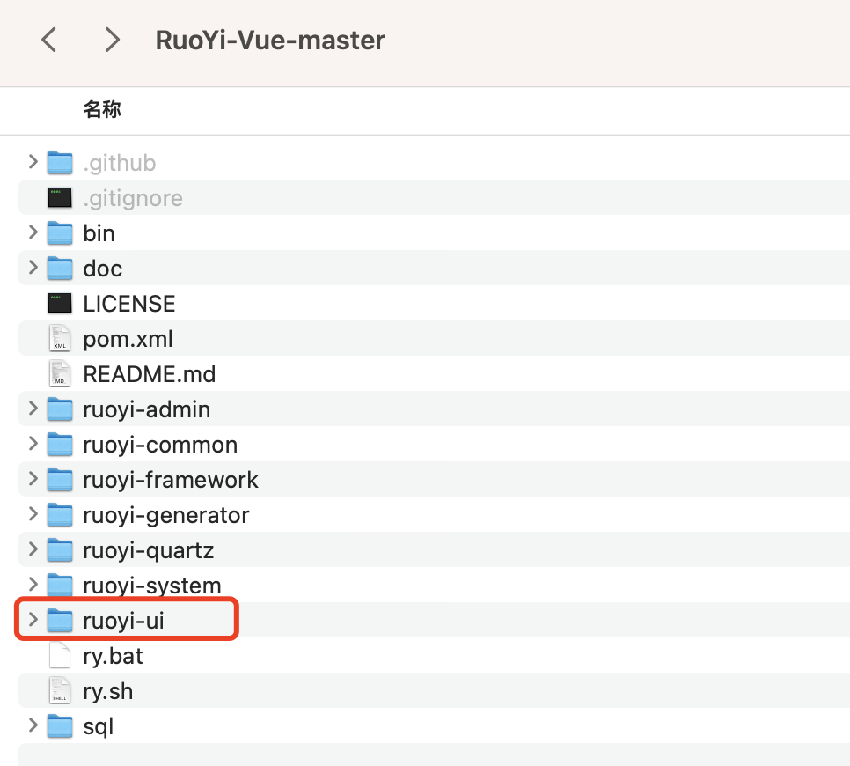Click the ruoyi-ui folder icon
The height and width of the screenshot is (766, 850).
tap(59, 621)
